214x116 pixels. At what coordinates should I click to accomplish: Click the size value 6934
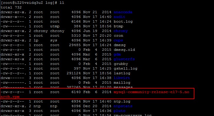(76, 101)
